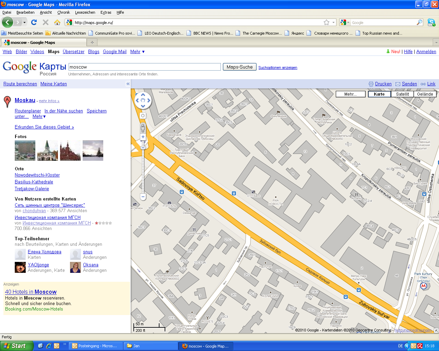This screenshot has width=439, height=351.
Task: Switch map to Gelände view
Action: [425, 94]
